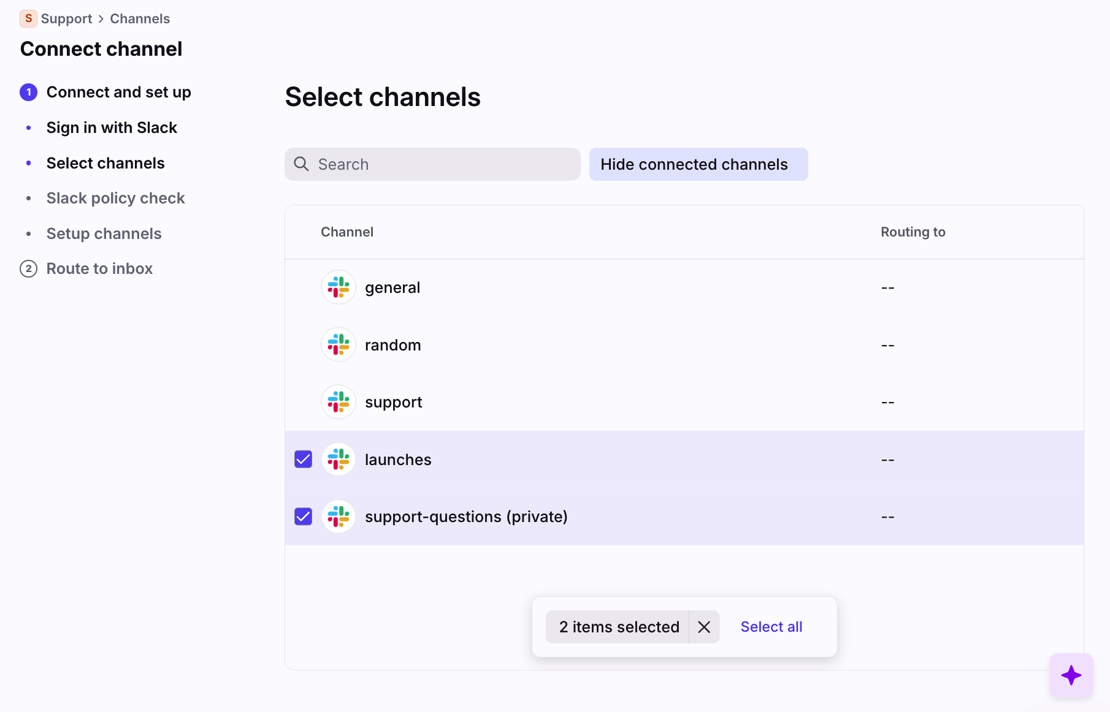Click the Slack icon beside random channel
1110x712 pixels.
[x=339, y=345]
